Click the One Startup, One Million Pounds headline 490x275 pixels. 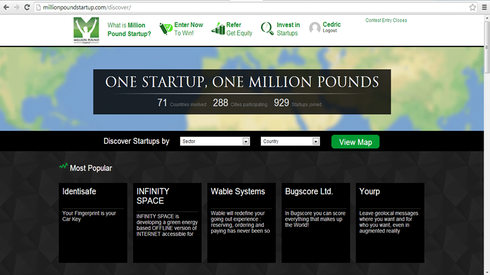[x=242, y=82]
